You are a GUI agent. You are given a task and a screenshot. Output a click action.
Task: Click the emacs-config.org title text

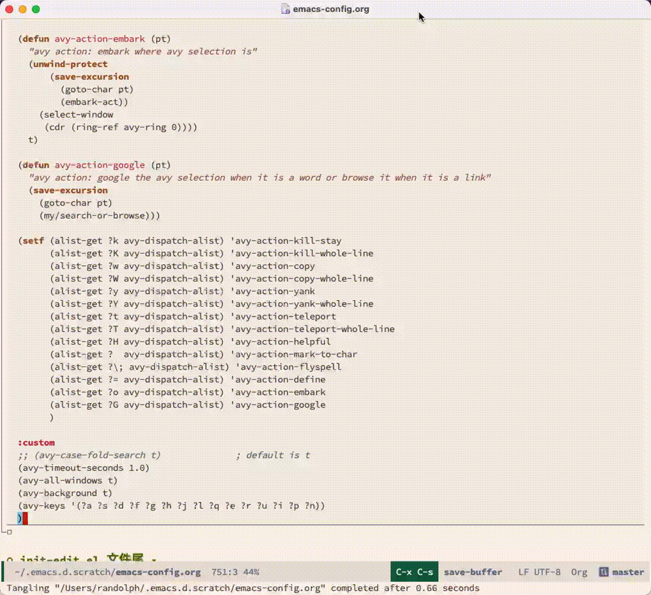coord(331,9)
